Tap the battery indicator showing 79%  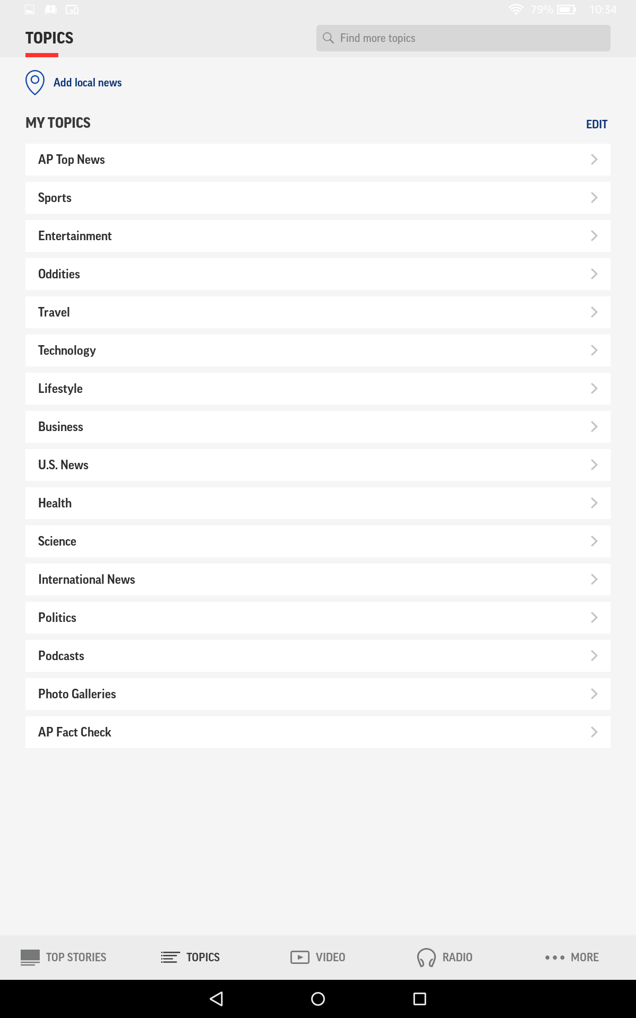[567, 8]
